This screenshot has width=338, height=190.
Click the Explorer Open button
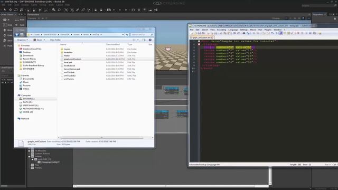point(37,40)
